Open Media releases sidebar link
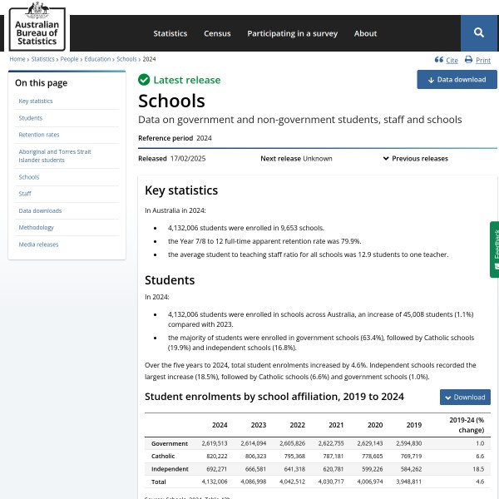499x499 pixels. coord(38,245)
